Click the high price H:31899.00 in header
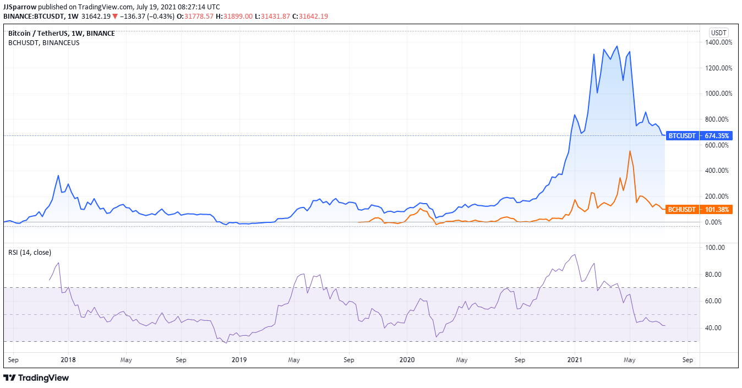The image size is (742, 388). point(234,16)
